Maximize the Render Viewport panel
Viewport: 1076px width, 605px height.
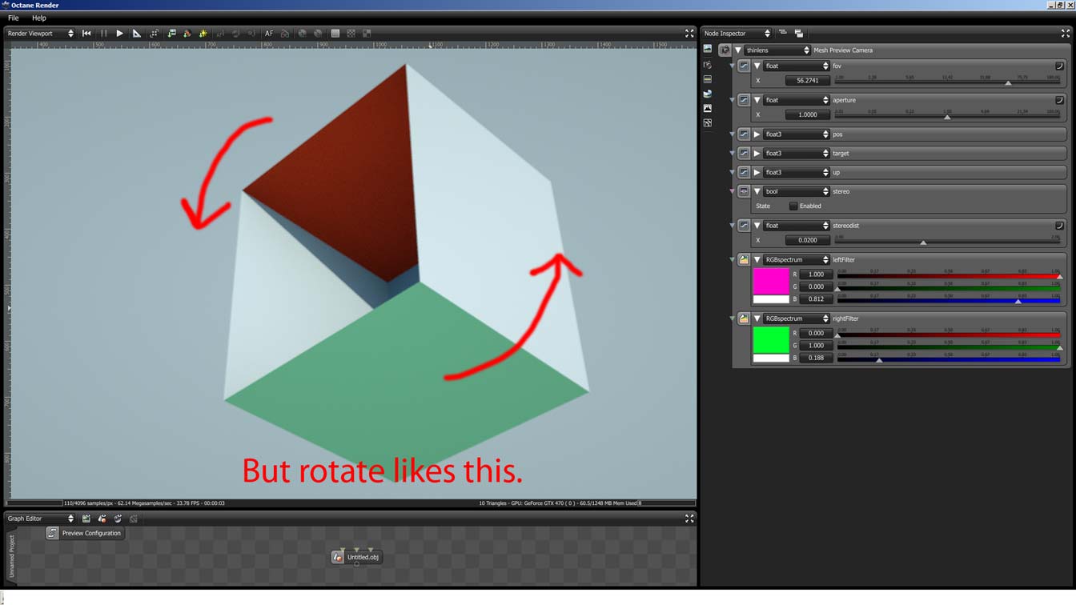(689, 34)
